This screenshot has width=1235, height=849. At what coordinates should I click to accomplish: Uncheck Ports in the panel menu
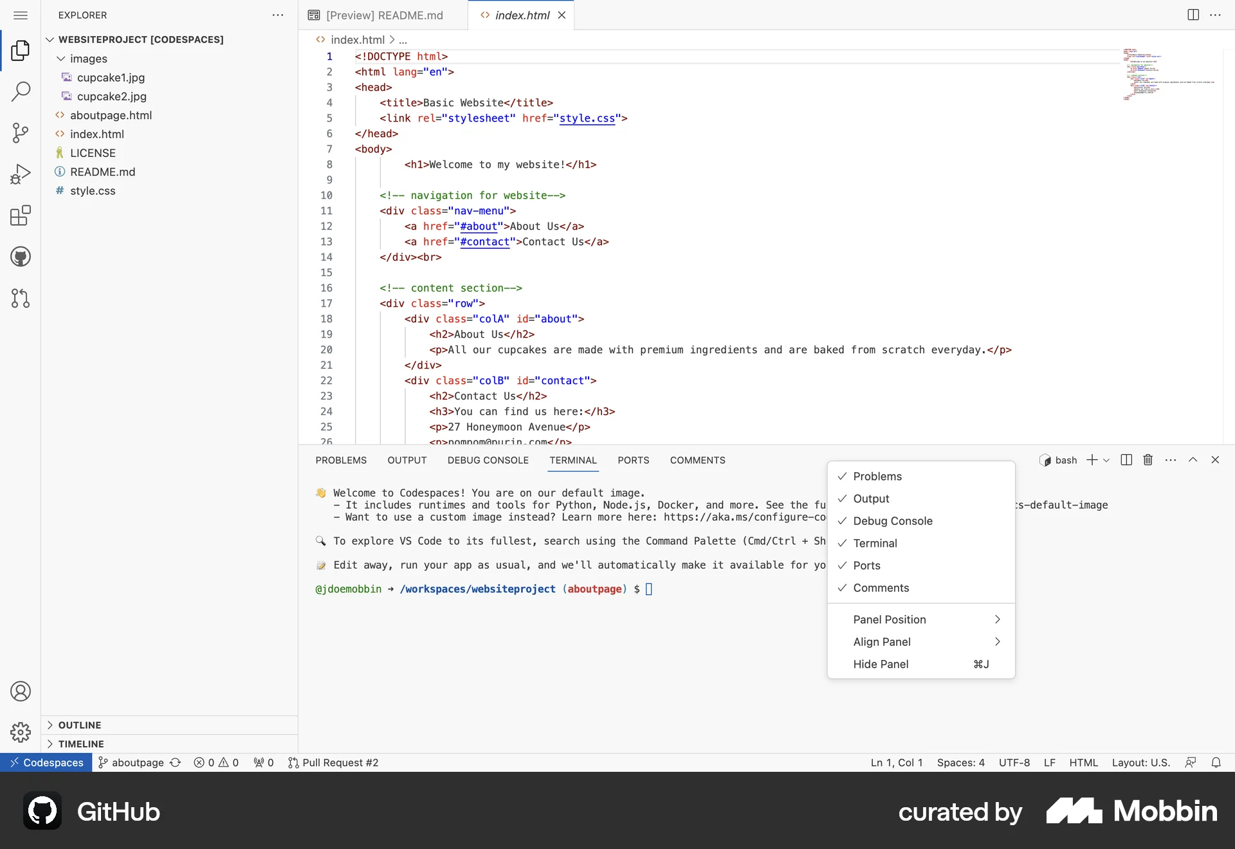point(868,565)
